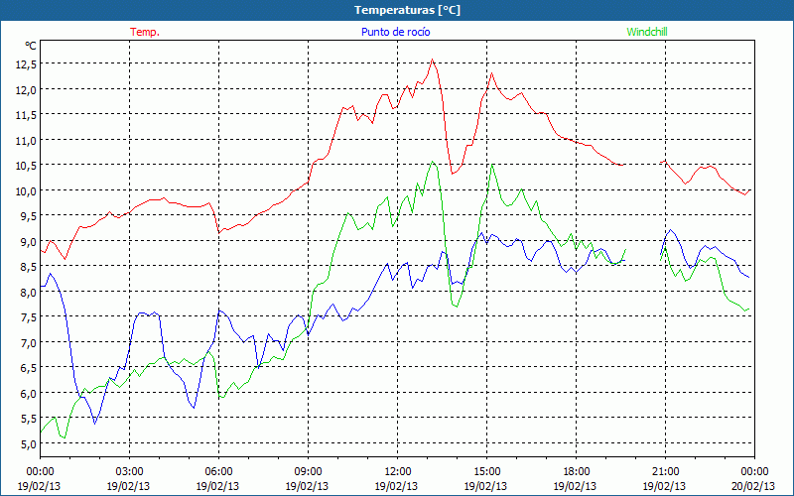Click the blue dew point minimum near 02:00
This screenshot has height=496, width=794.
pos(94,424)
